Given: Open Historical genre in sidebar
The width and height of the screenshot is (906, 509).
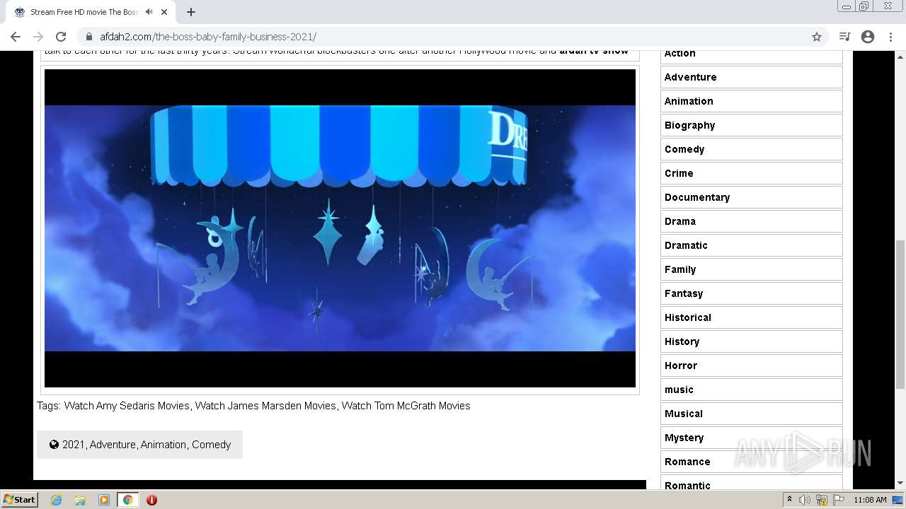Looking at the screenshot, I should pos(751,317).
